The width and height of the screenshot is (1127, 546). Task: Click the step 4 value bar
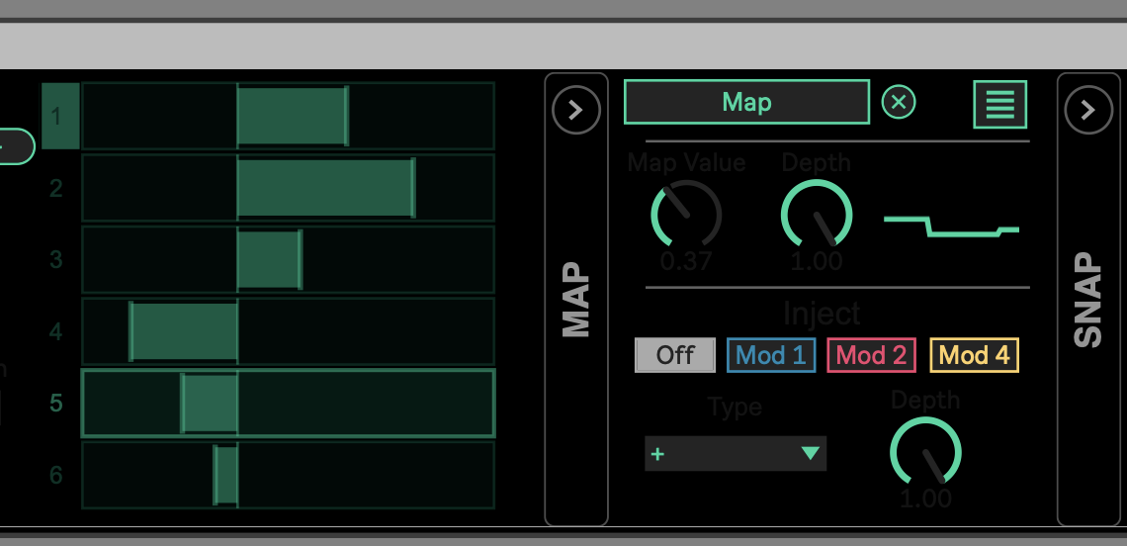[184, 331]
